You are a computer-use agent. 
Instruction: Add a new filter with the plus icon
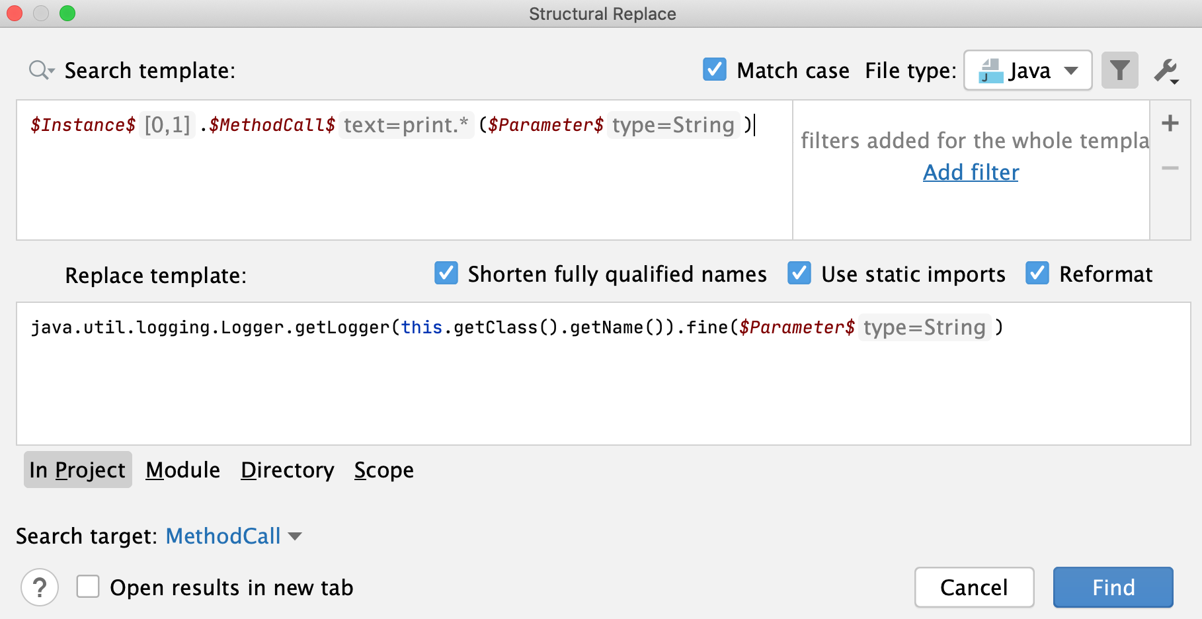click(1170, 123)
